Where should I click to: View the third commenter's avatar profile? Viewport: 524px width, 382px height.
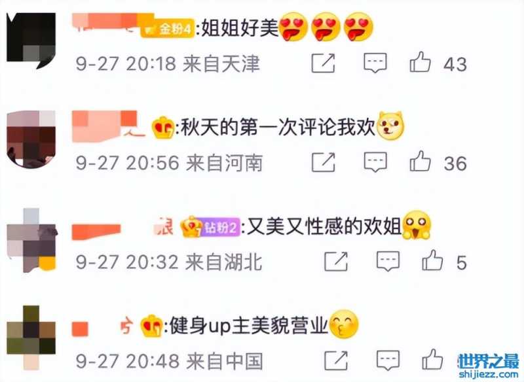pyautogui.click(x=31, y=240)
